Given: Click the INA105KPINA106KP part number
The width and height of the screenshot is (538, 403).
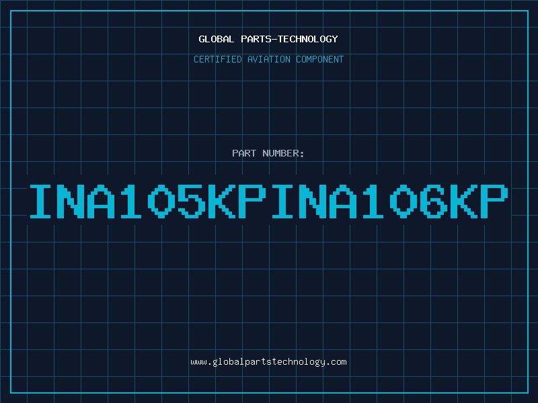Looking at the screenshot, I should pos(268,201).
